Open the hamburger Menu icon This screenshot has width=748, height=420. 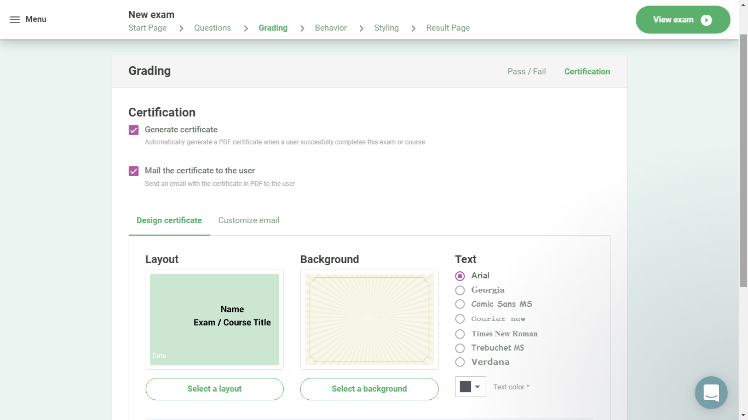[x=15, y=20]
